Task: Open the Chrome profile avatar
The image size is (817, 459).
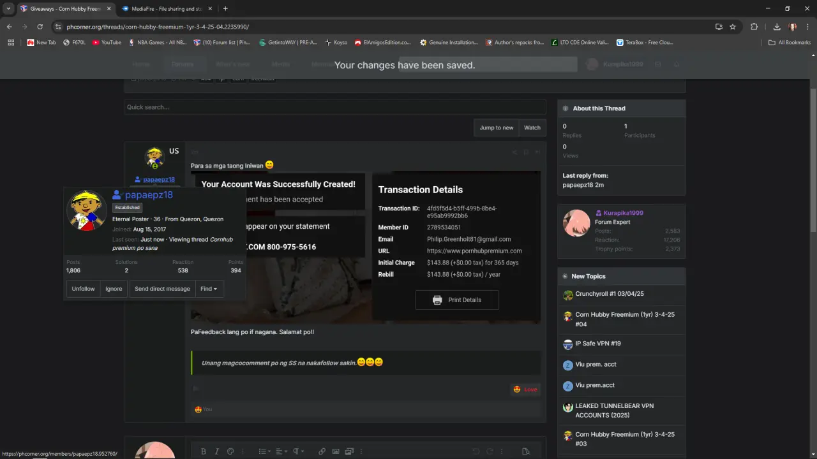Action: [793, 27]
